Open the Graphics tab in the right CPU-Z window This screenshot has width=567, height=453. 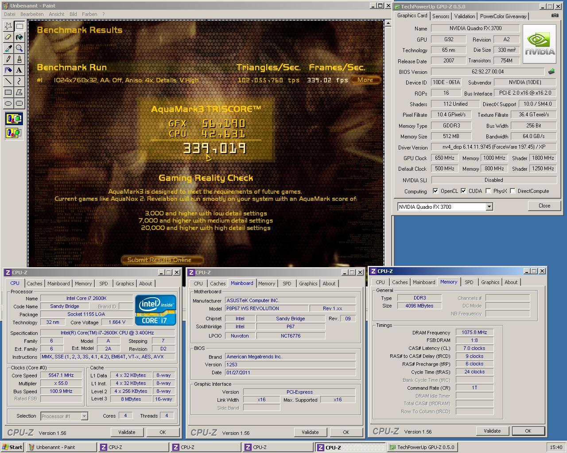[490, 282]
